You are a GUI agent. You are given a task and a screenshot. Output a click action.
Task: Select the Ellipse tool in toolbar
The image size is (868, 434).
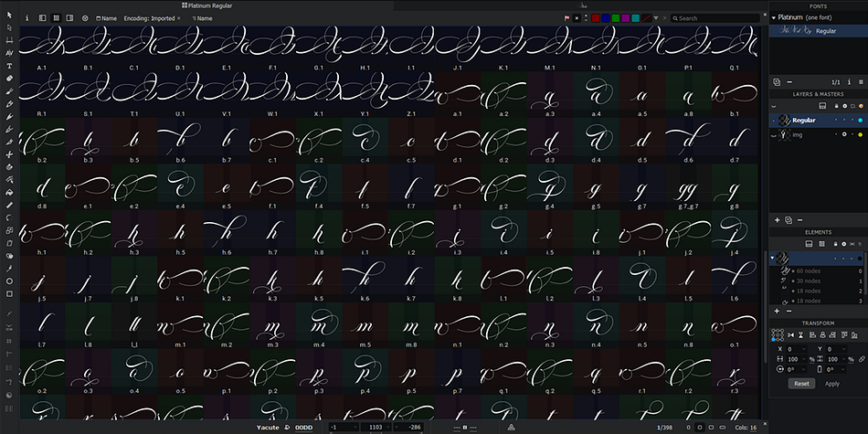(9, 281)
